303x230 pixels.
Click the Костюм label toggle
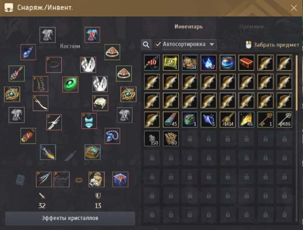click(70, 46)
